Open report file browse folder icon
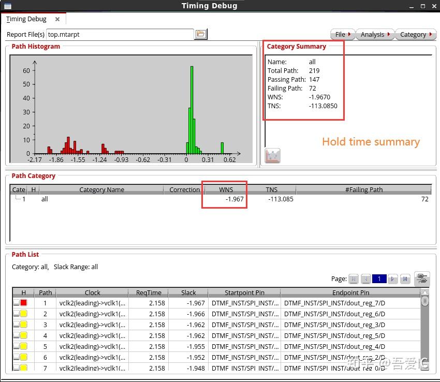The image size is (440, 382). click(201, 34)
